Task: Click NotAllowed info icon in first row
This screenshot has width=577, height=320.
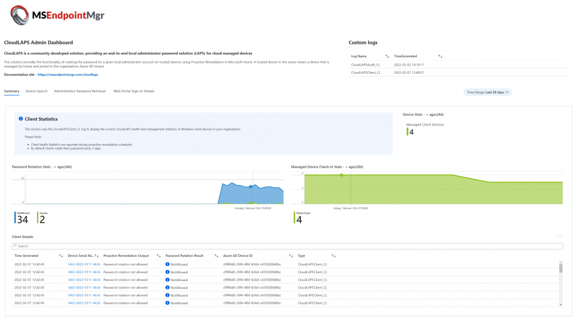Action: point(167,264)
